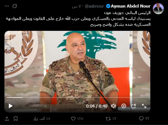Mute the video sound
The width and height of the screenshot is (168, 125).
click(114, 106)
